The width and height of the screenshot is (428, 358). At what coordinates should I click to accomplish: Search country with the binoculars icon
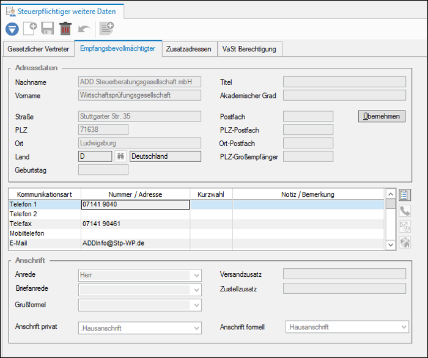click(x=120, y=156)
